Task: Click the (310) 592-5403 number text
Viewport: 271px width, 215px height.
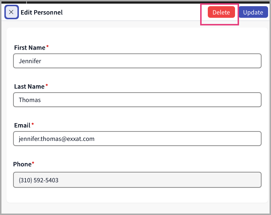Action: pyautogui.click(x=39, y=180)
